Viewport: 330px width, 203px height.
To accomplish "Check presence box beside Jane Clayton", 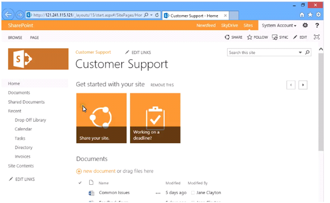I will [x=193, y=193].
